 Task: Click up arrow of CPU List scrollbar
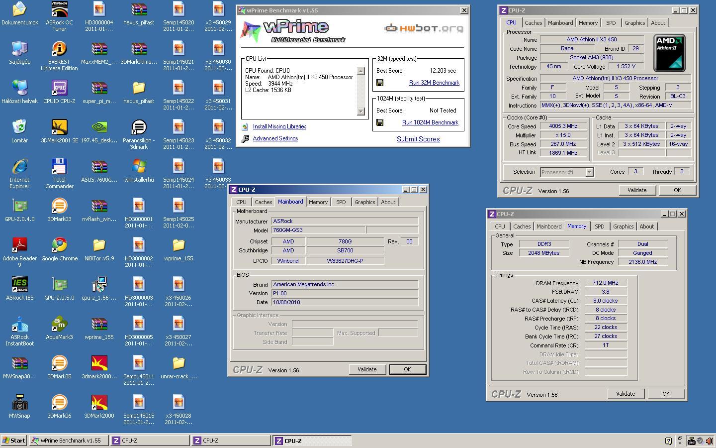pyautogui.click(x=361, y=71)
